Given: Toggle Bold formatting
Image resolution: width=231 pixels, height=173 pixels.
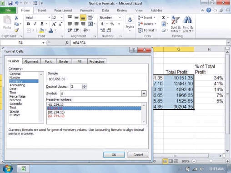Looking at the screenshot, I should click(x=28, y=24).
